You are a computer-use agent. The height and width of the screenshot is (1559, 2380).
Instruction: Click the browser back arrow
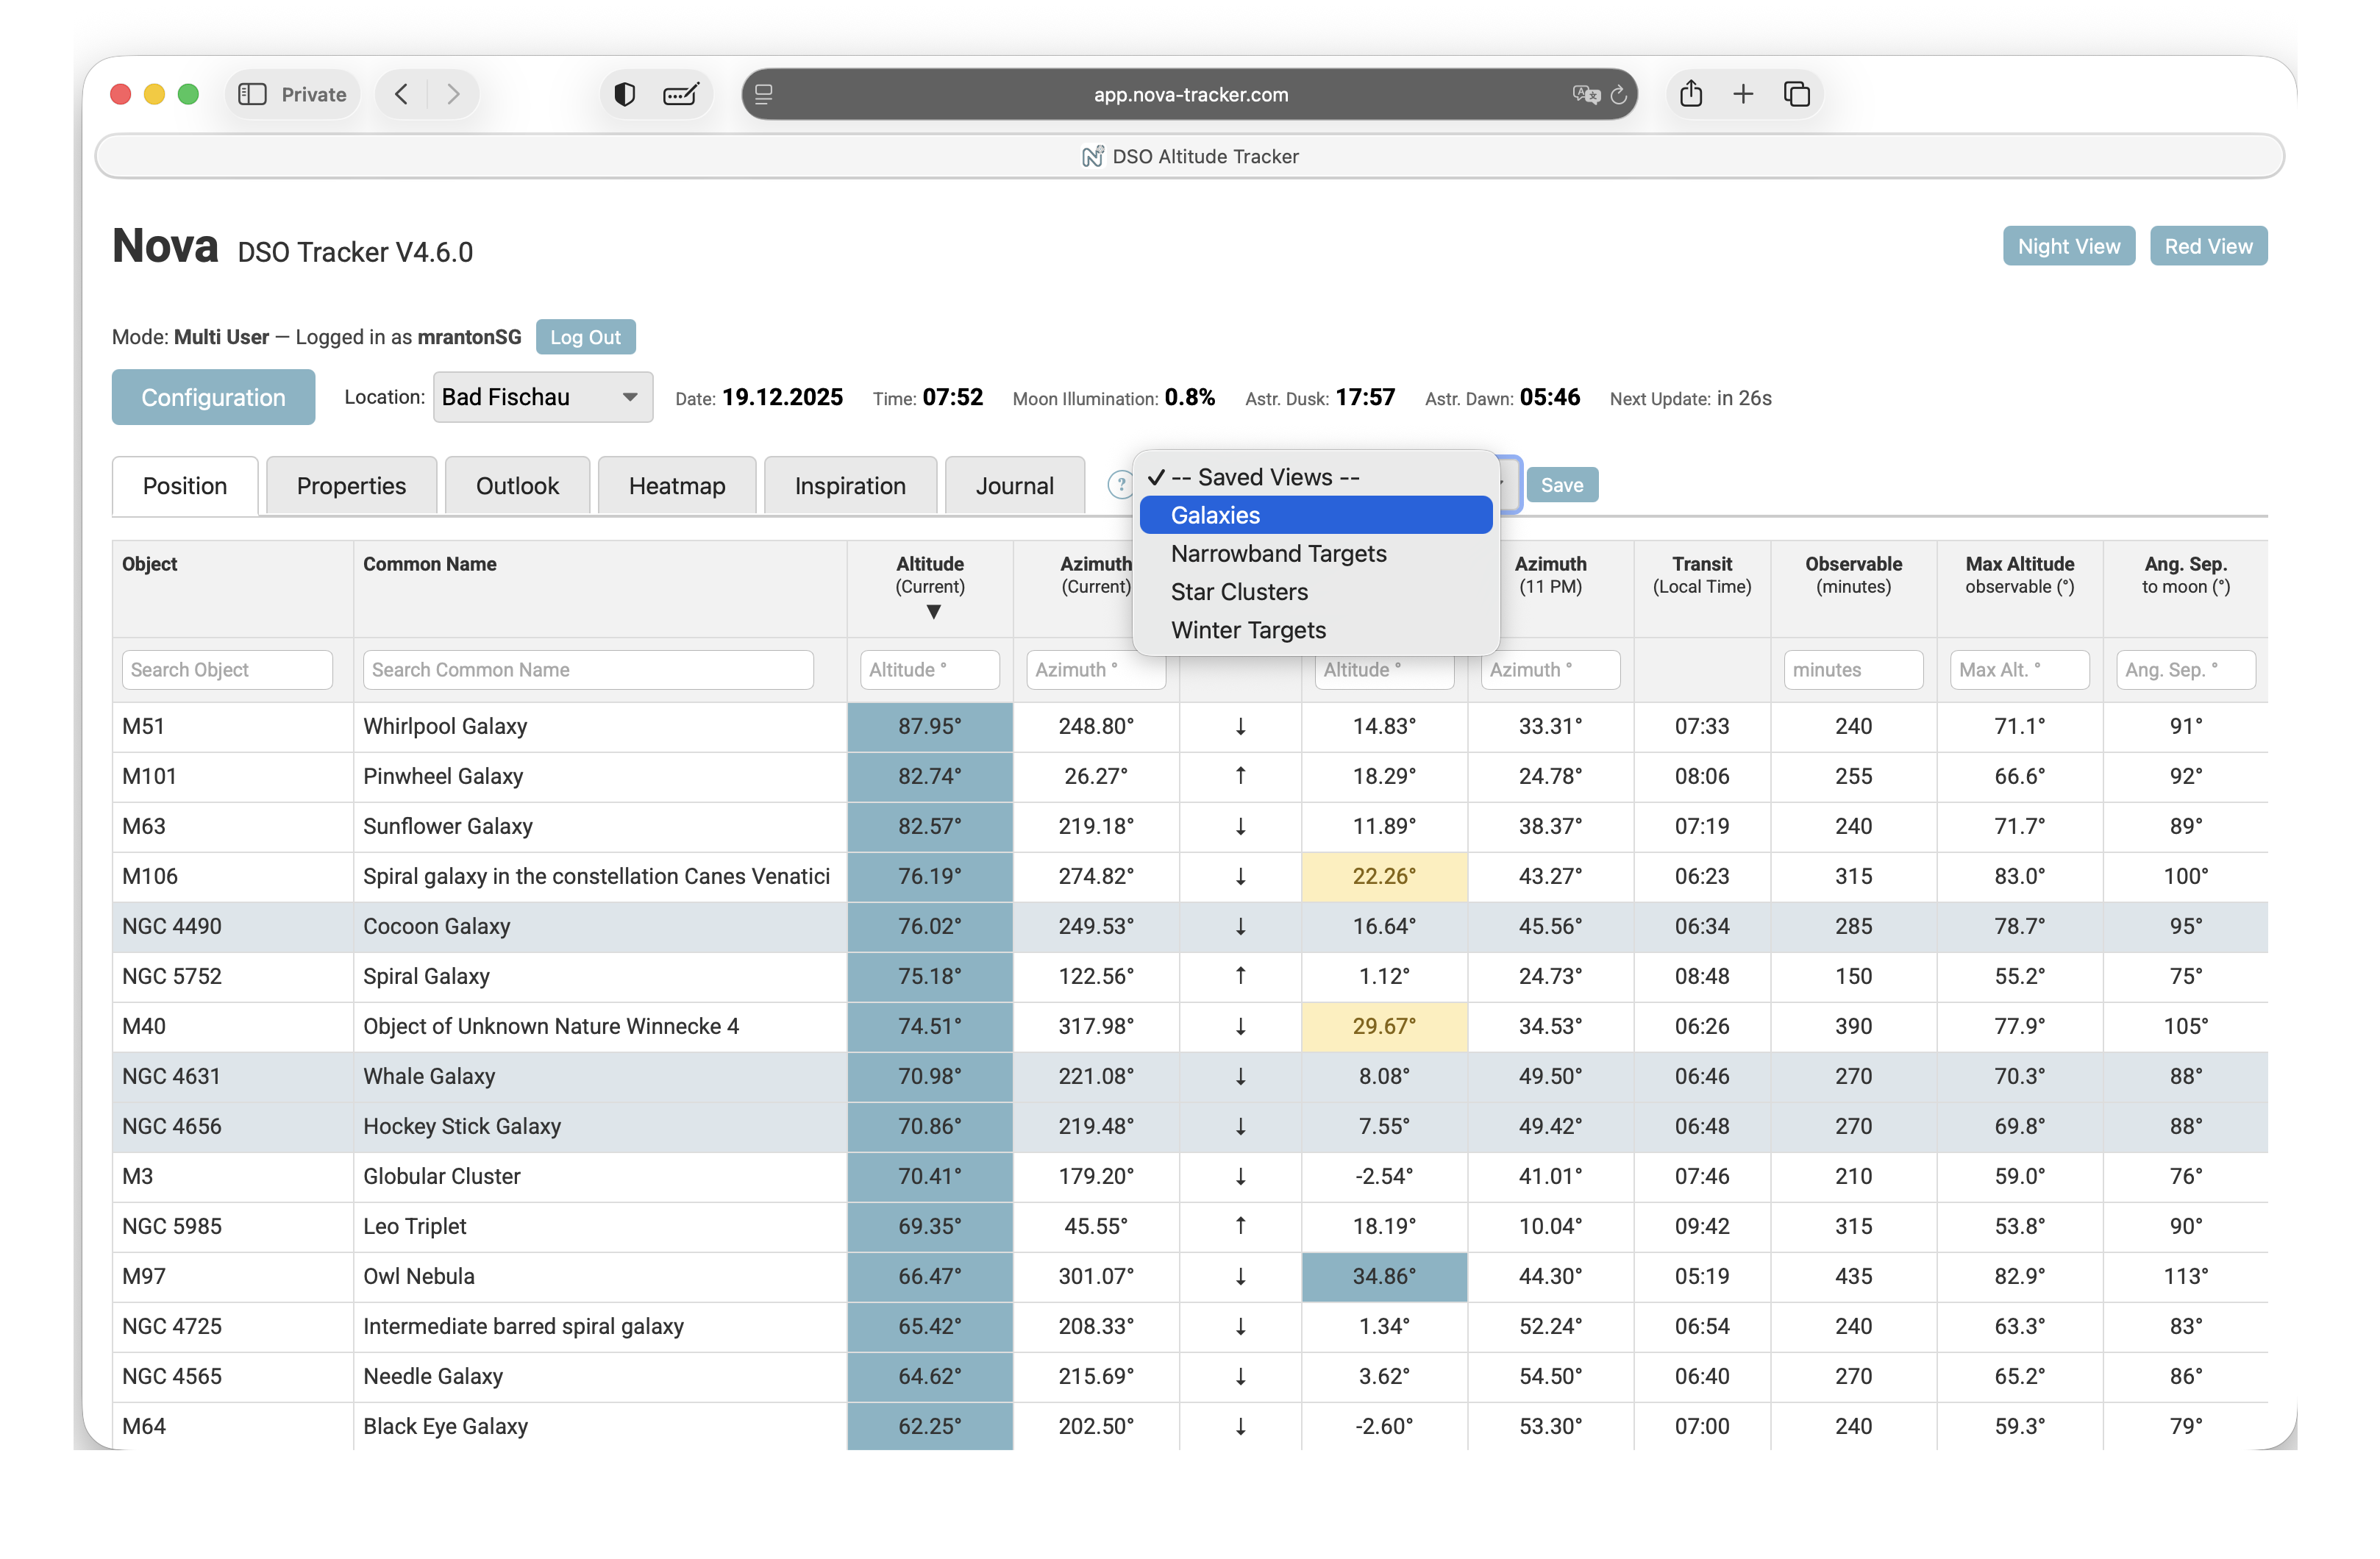[x=402, y=94]
